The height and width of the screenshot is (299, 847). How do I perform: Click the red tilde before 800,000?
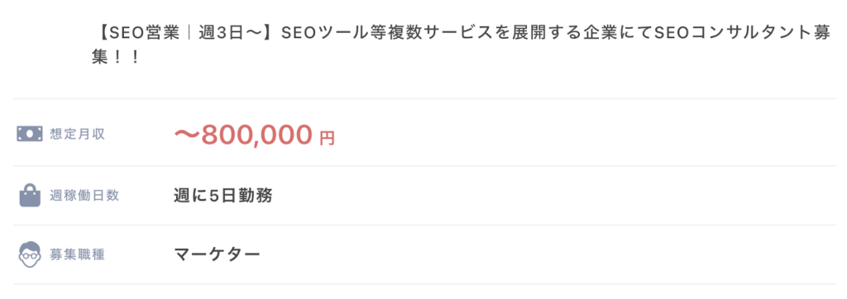[x=187, y=136]
